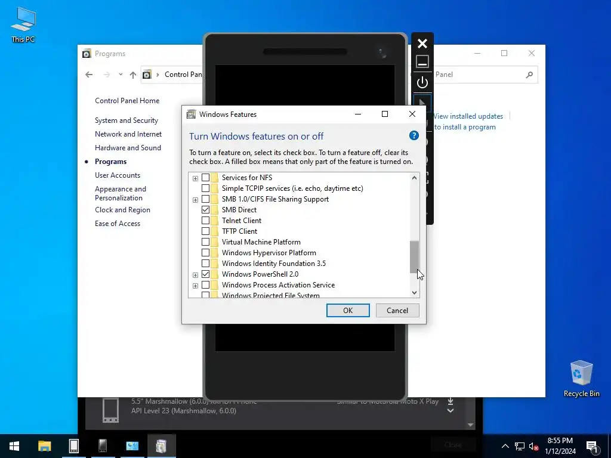Screen dimensions: 611x458
Task: Click the emulator power button icon
Action: point(422,82)
